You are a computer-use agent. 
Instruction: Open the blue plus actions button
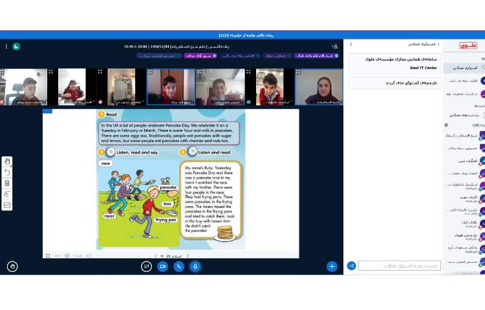(332, 266)
